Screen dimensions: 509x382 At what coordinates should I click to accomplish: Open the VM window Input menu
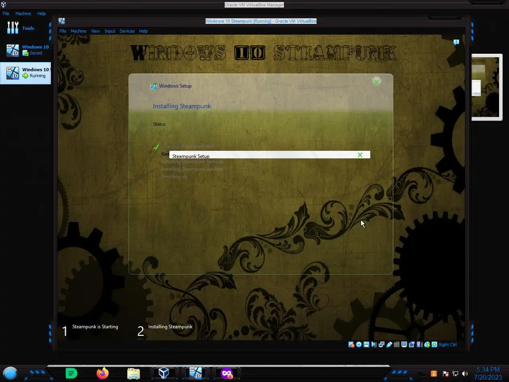pyautogui.click(x=110, y=31)
